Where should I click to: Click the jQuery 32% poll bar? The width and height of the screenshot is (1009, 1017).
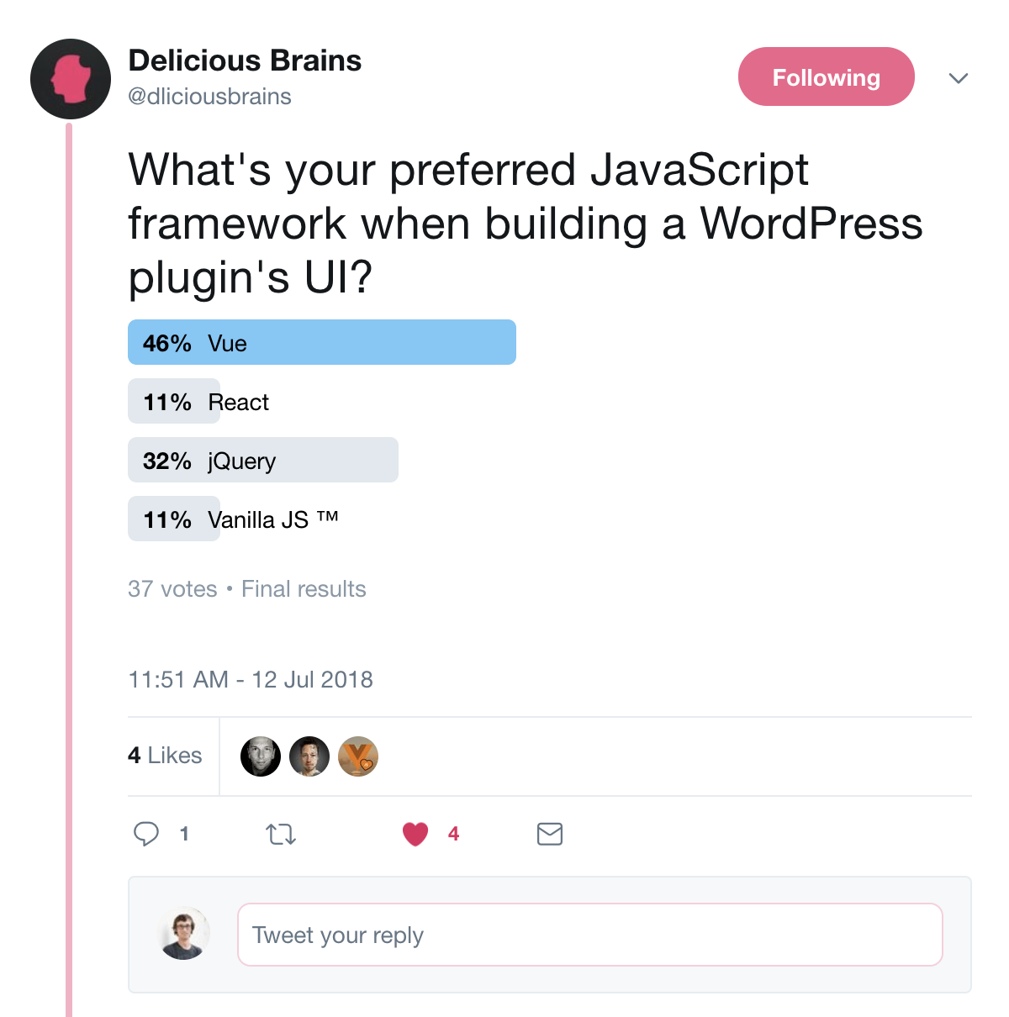tap(263, 460)
